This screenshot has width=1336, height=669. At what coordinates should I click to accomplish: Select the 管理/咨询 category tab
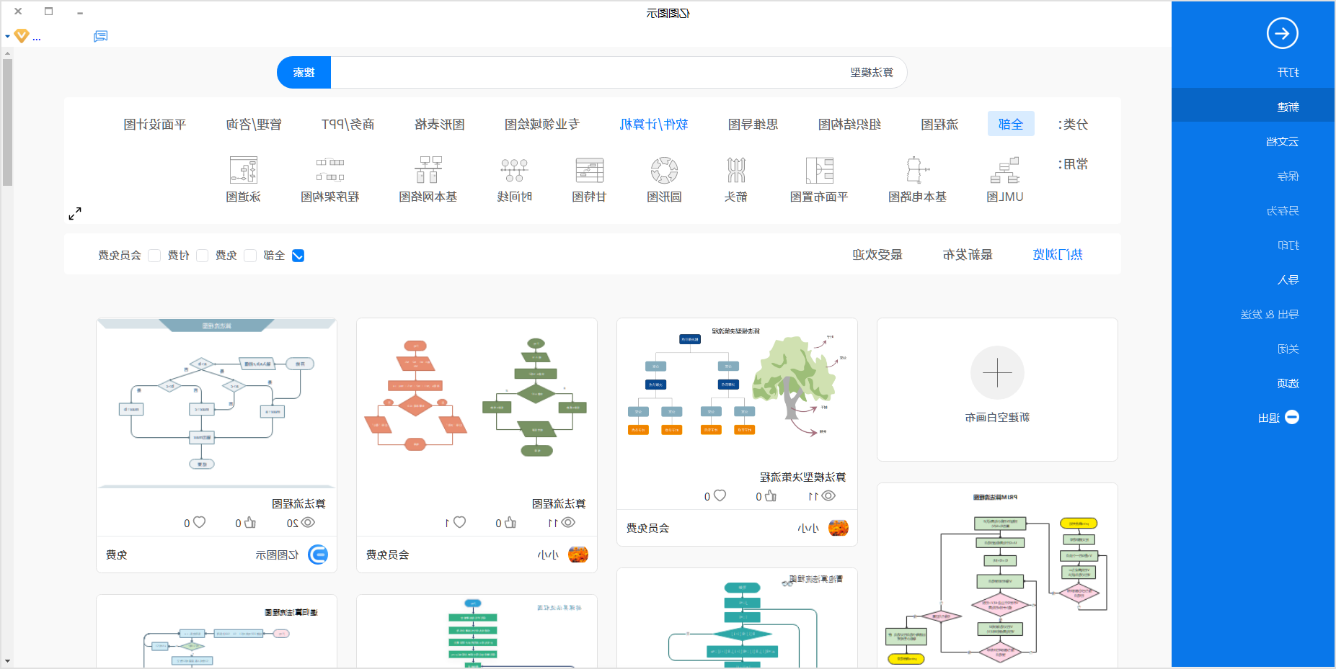[254, 124]
